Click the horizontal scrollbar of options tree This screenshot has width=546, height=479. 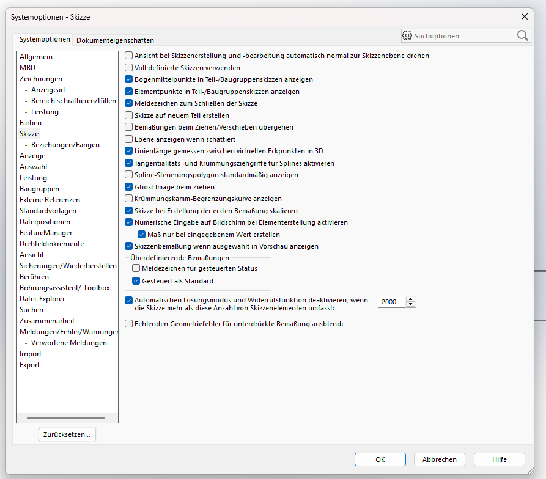click(x=65, y=417)
